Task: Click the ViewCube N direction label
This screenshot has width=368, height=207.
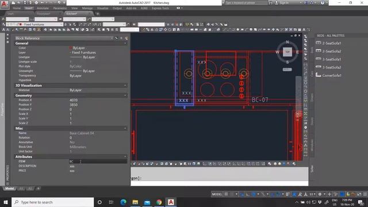Action: point(287,42)
